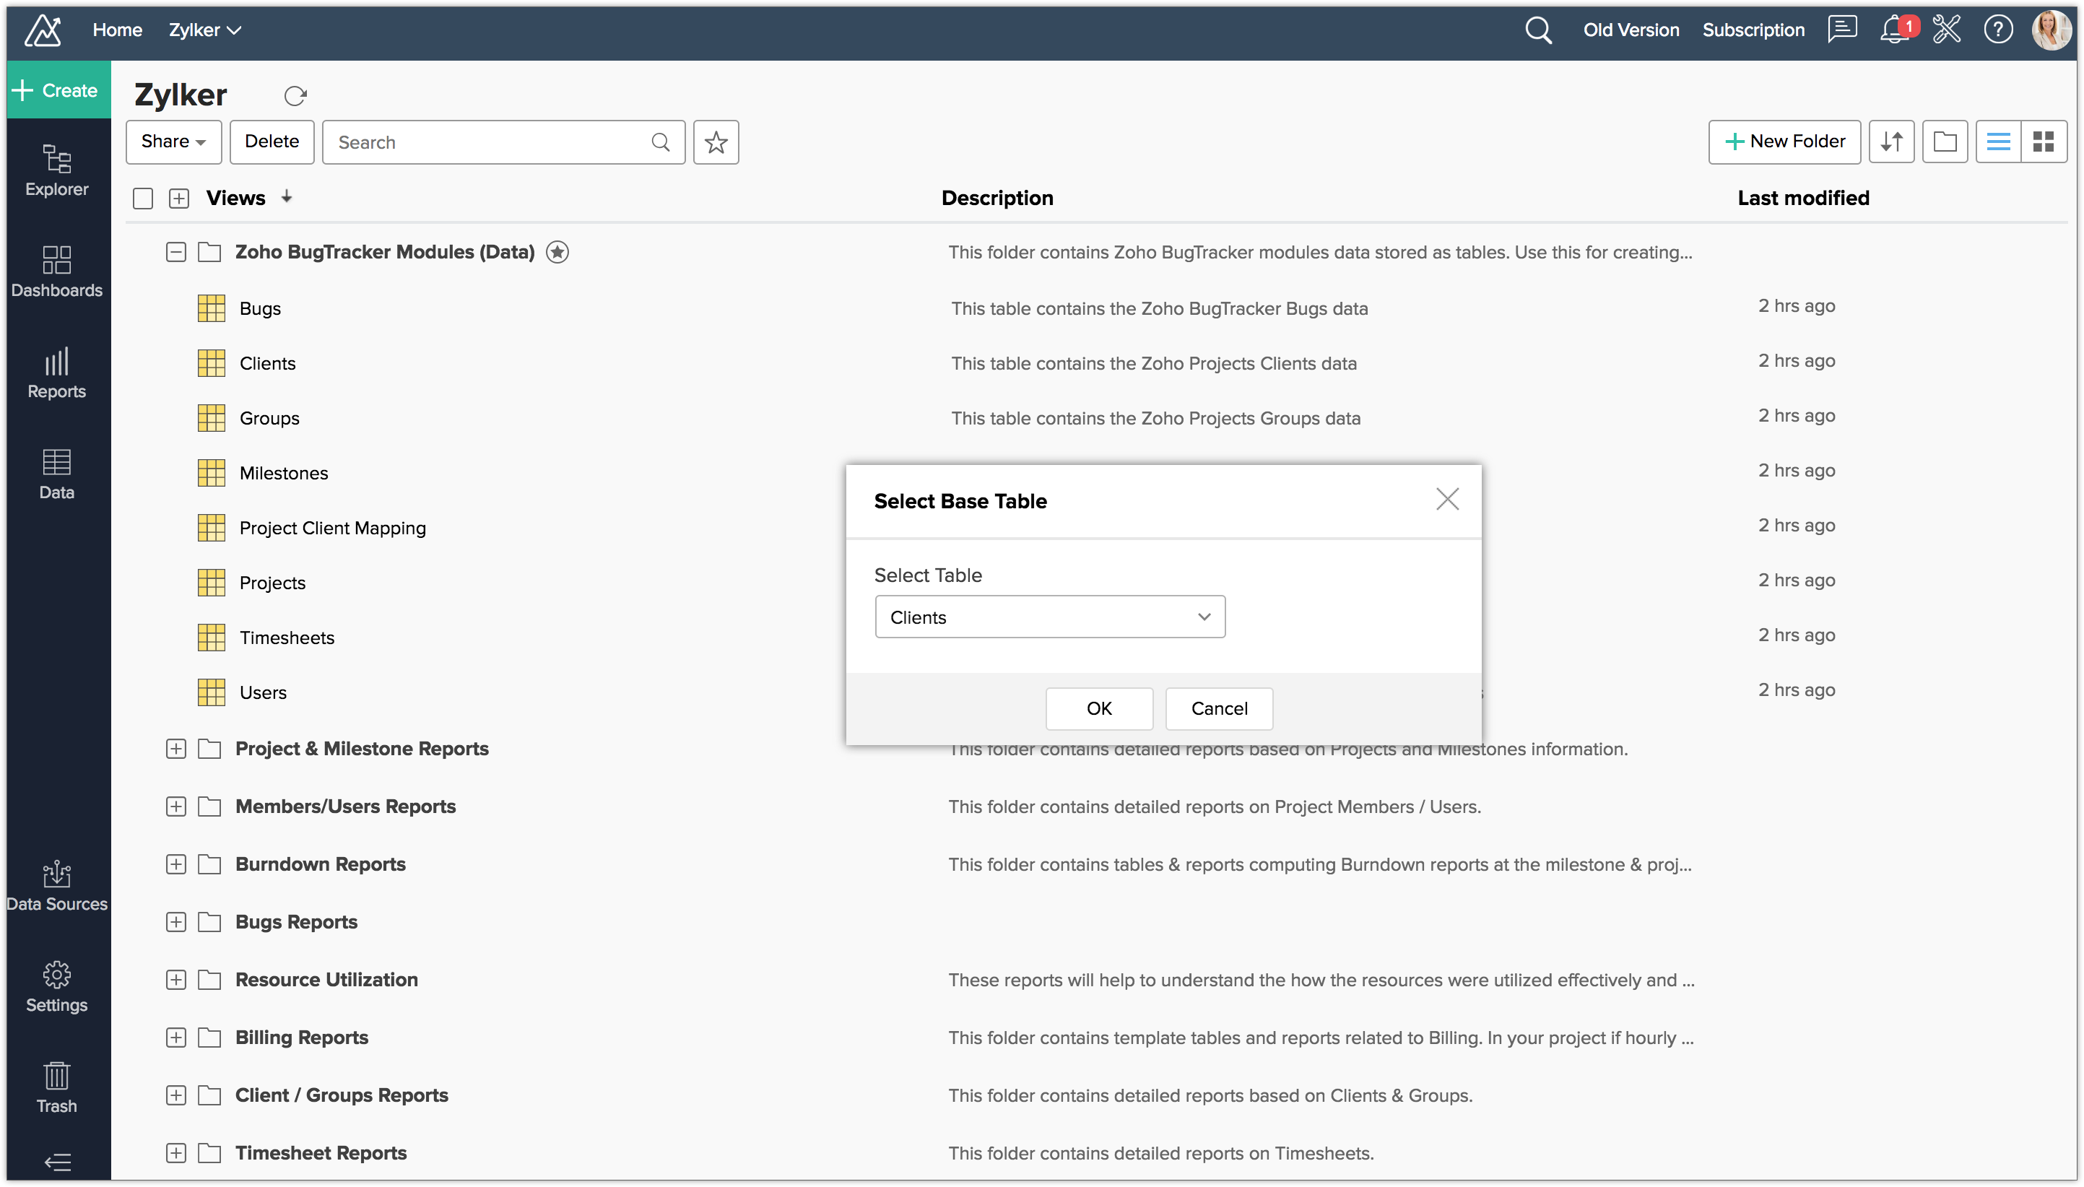The height and width of the screenshot is (1187, 2084).
Task: Click into the Search field
Action: point(489,143)
